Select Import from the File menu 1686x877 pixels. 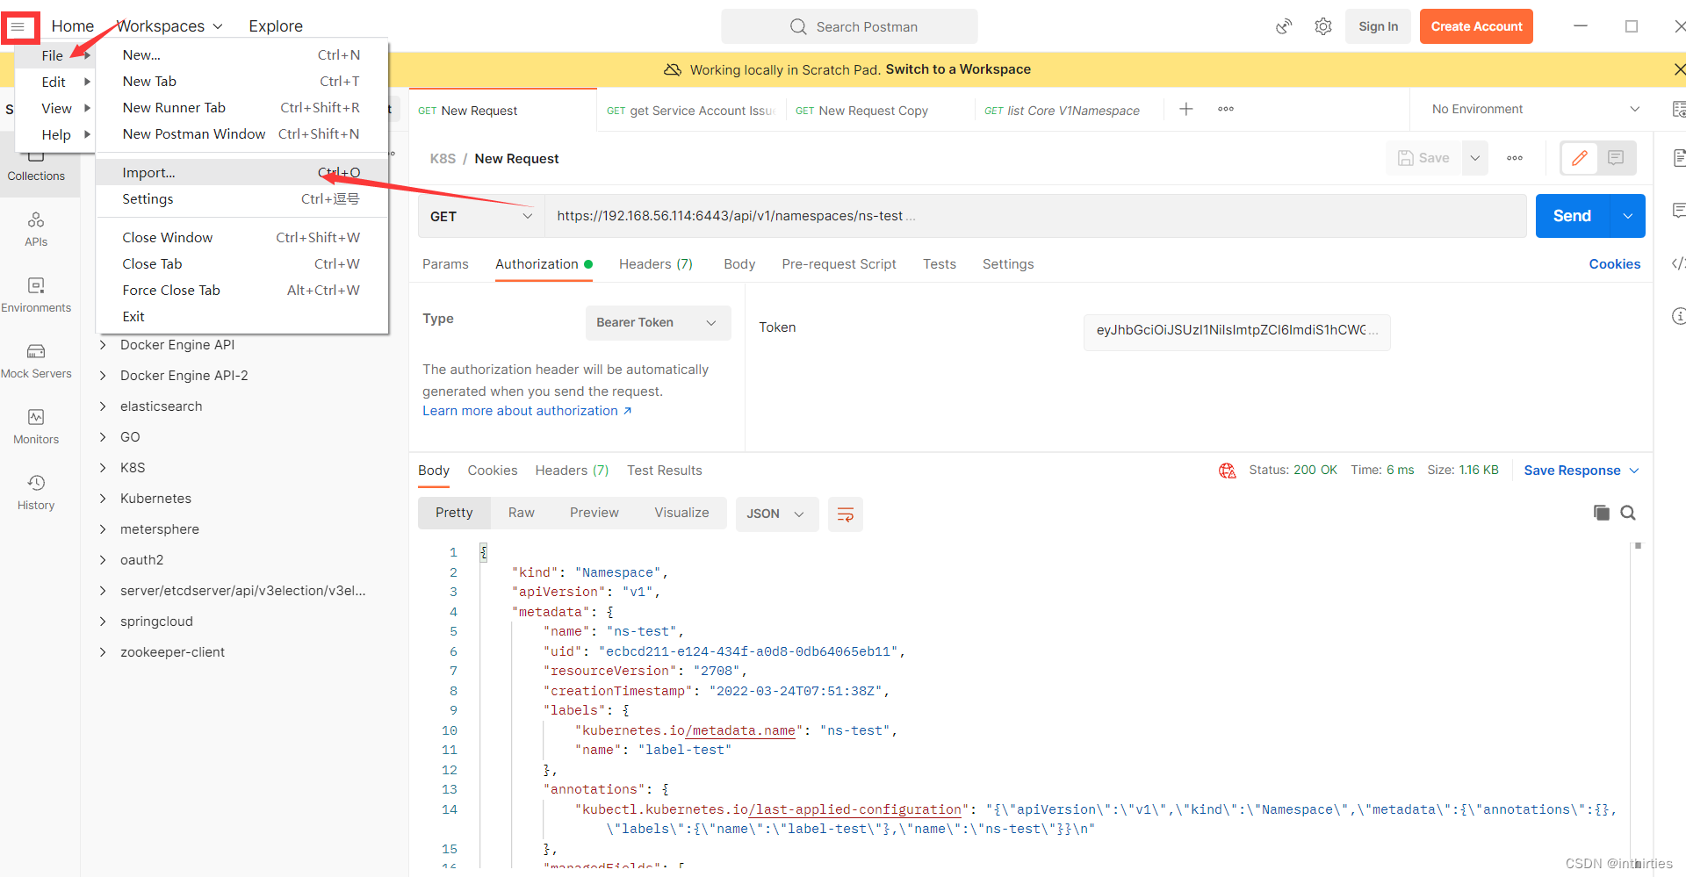148,172
